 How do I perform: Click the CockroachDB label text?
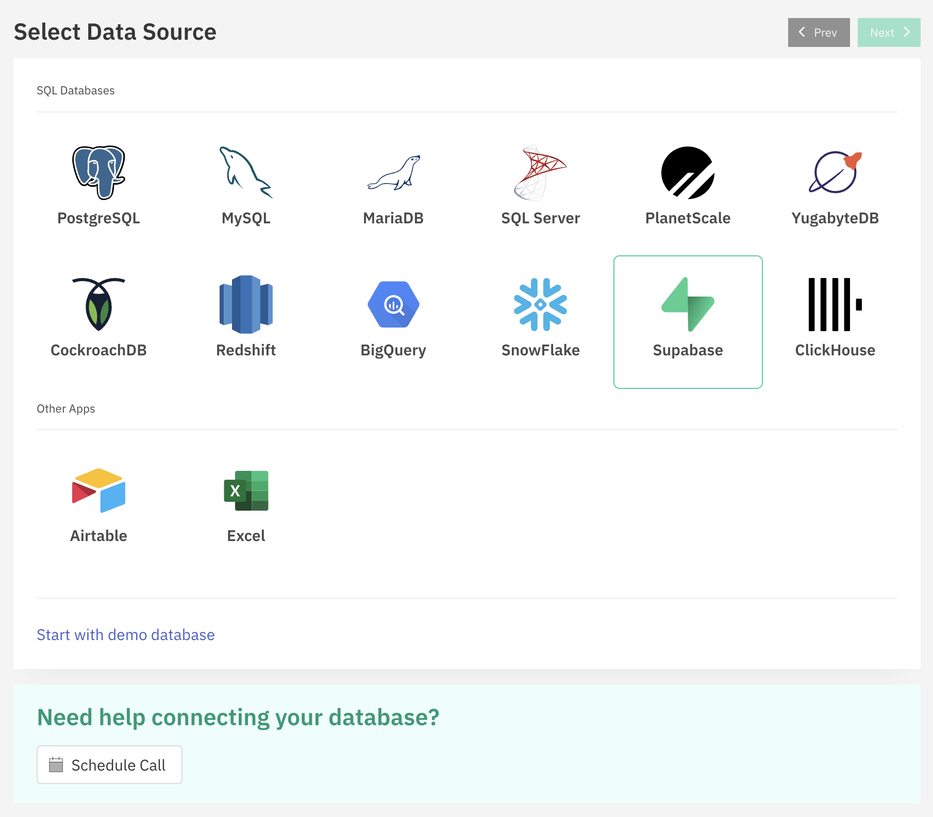[x=98, y=350]
